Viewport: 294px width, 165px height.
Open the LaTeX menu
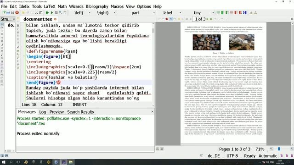click(x=50, y=6)
